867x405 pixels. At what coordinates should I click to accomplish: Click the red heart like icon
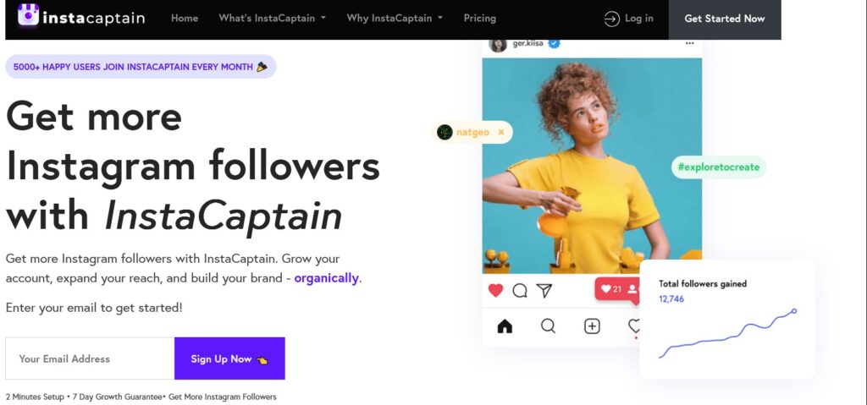pos(495,290)
